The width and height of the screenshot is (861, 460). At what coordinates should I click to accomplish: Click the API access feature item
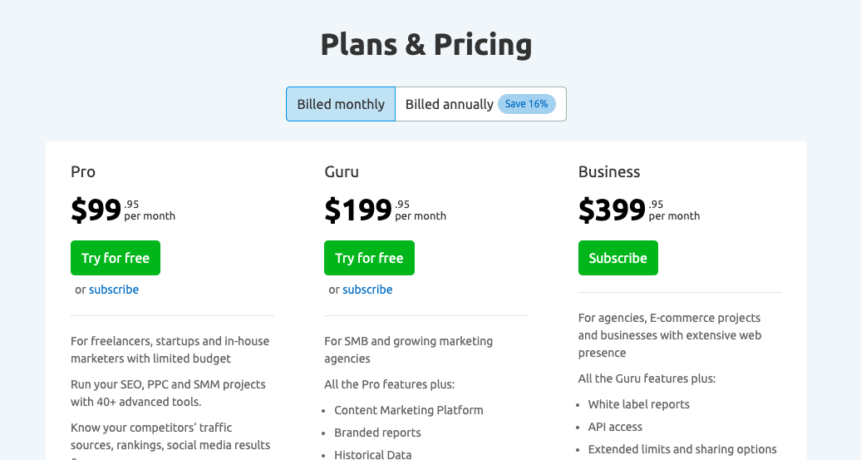click(615, 427)
